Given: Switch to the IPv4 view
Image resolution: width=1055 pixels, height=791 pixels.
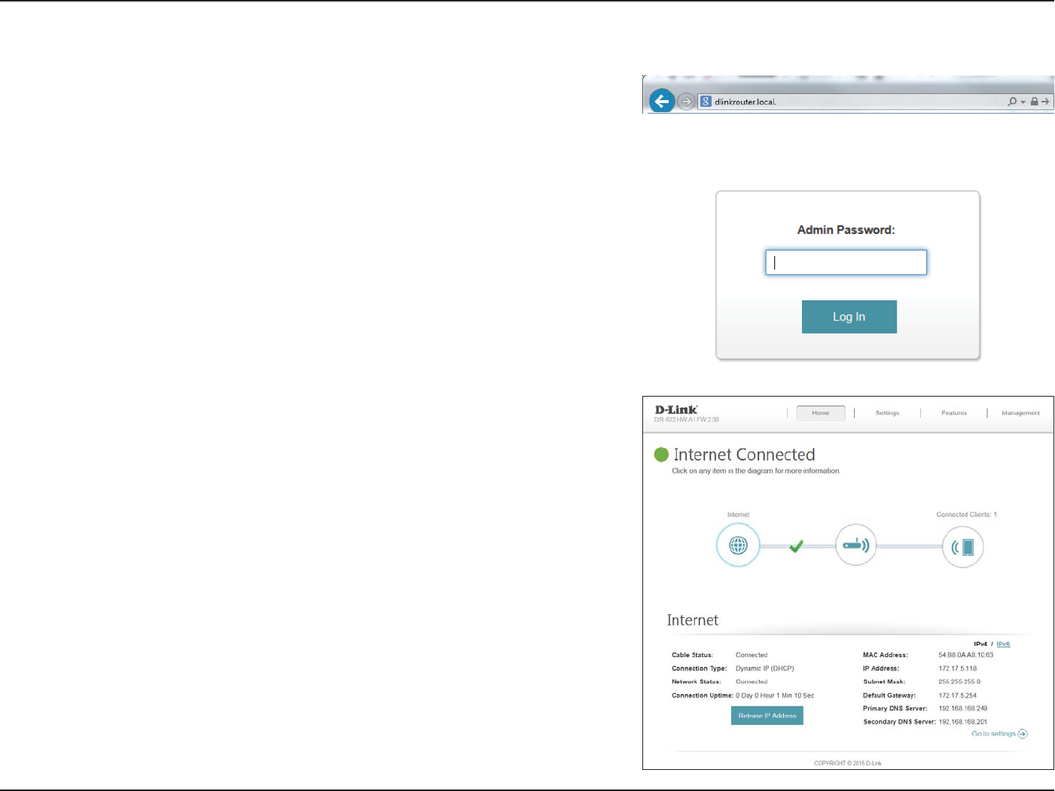Looking at the screenshot, I should click(980, 644).
